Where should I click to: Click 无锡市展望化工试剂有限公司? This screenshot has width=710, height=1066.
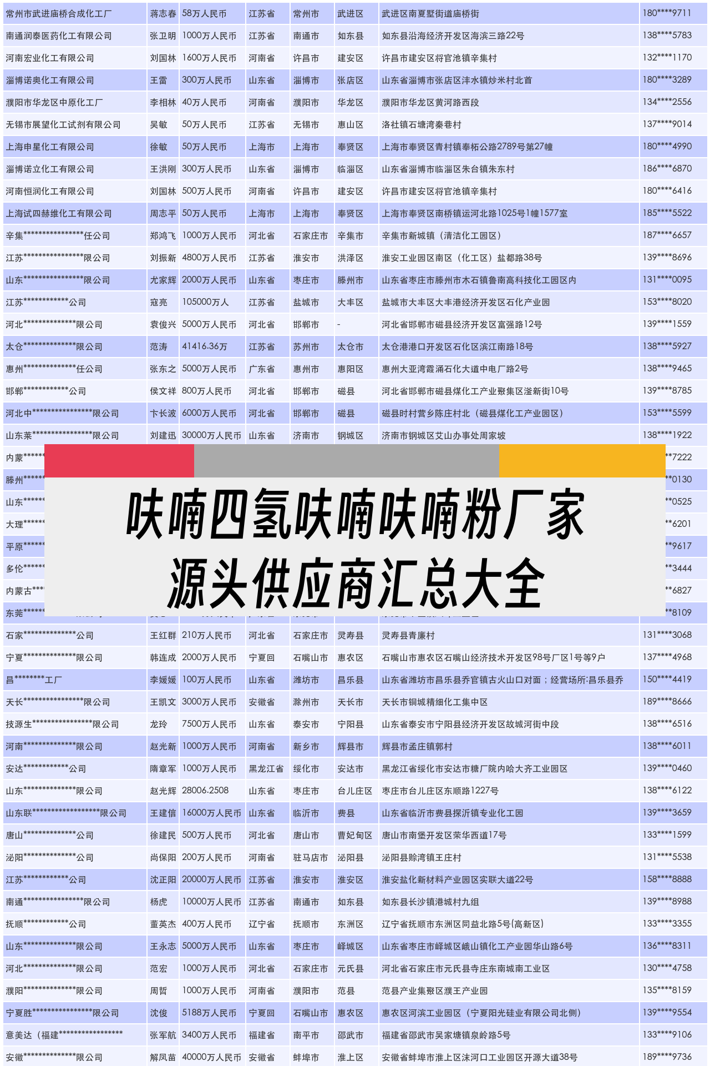(63, 124)
